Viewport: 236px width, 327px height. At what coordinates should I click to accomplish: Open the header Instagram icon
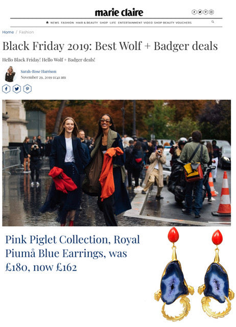click(x=211, y=12)
